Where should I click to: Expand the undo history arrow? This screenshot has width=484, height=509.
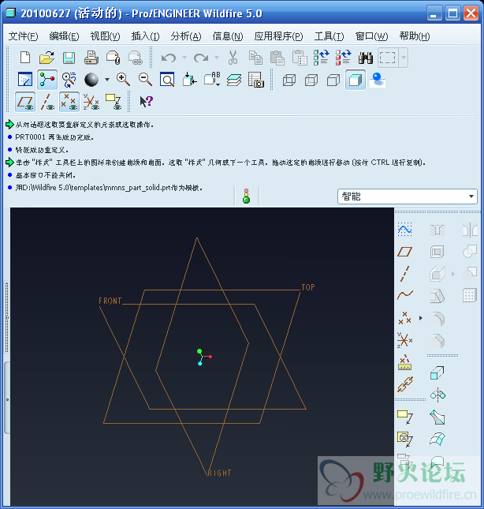click(x=184, y=58)
